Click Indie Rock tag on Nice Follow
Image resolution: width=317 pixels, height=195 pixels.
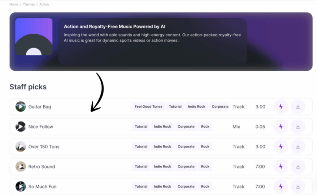163,127
